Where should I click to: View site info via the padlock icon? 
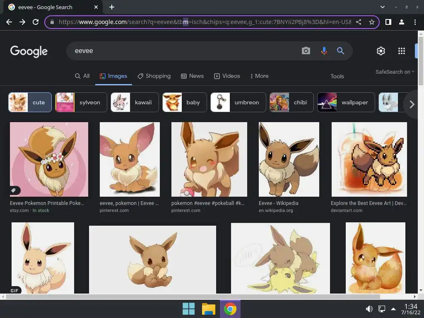click(x=52, y=22)
